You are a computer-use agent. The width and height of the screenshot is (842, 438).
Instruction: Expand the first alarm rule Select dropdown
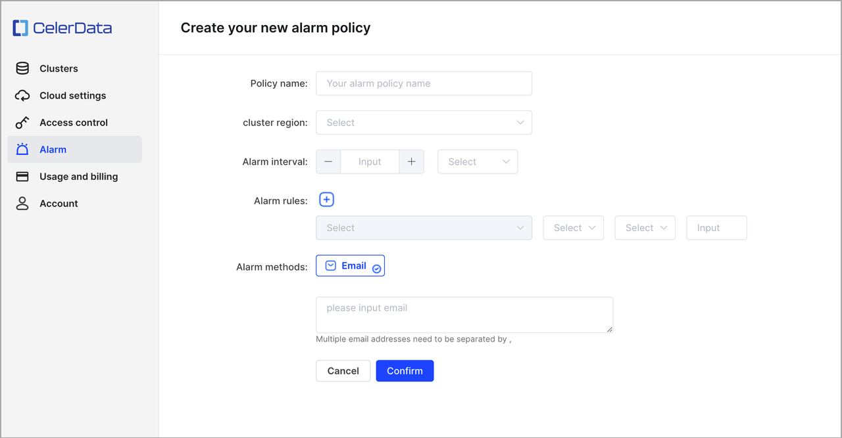[x=424, y=227]
